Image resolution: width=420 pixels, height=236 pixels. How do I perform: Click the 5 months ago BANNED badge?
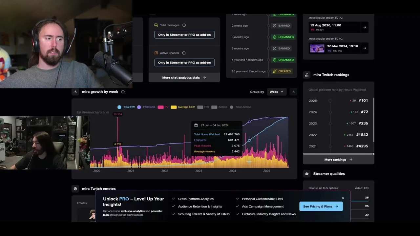[282, 49]
